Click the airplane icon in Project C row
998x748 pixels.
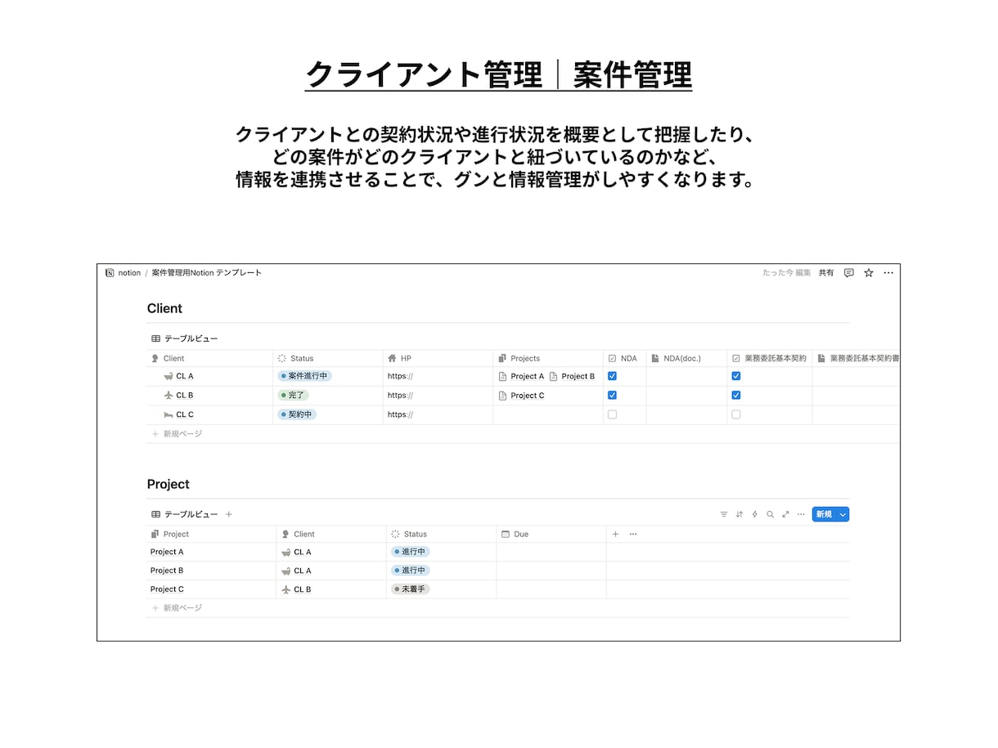click(x=286, y=589)
